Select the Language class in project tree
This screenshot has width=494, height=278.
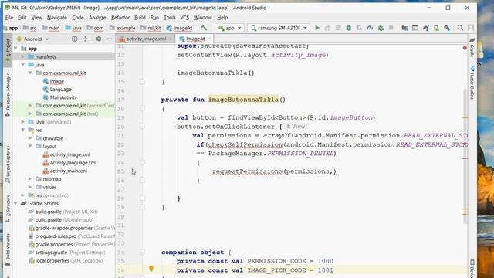(60, 90)
